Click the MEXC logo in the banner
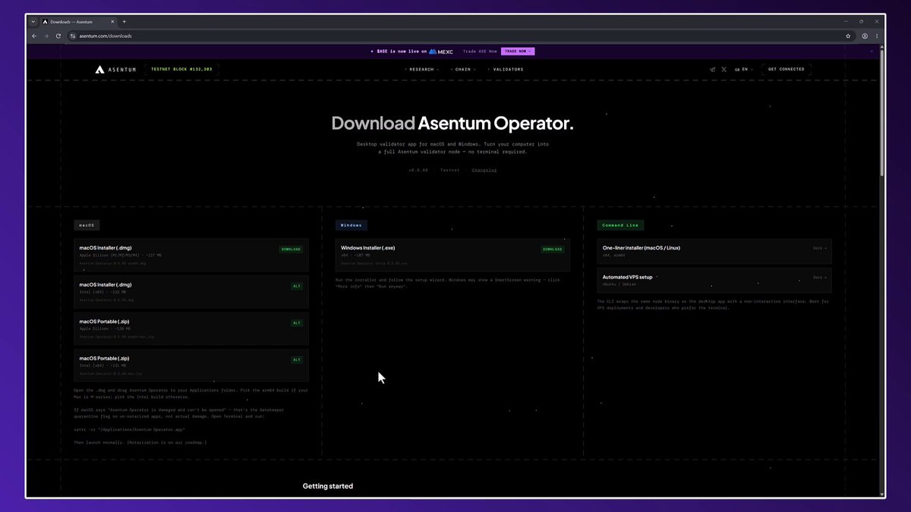The width and height of the screenshot is (911, 512). tap(441, 52)
